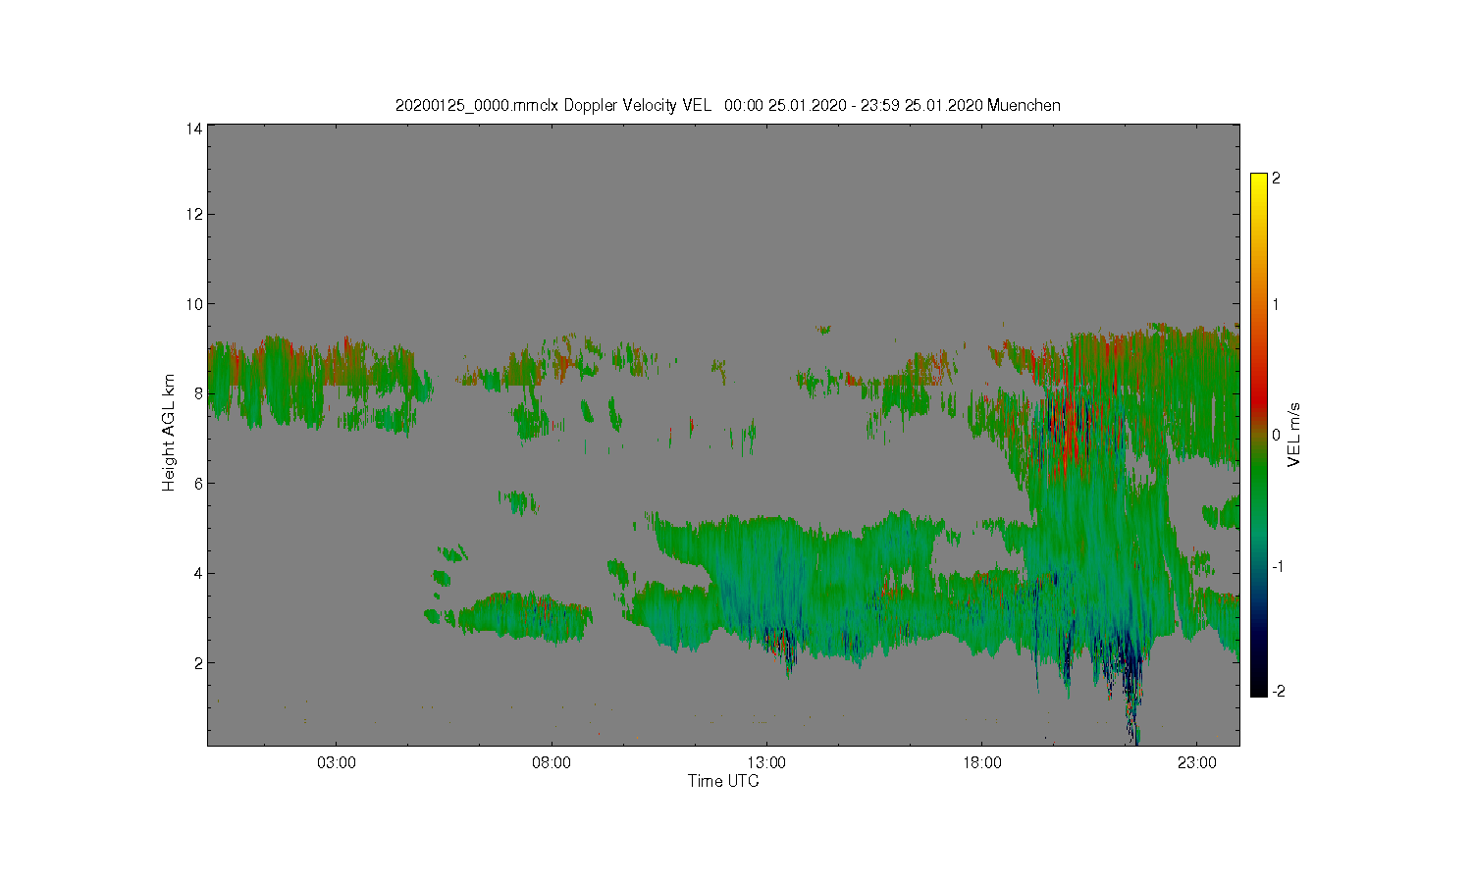Click the dark blue precipitation streak near 22:00
Viewport: 1472px width, 883px height.
[1131, 677]
